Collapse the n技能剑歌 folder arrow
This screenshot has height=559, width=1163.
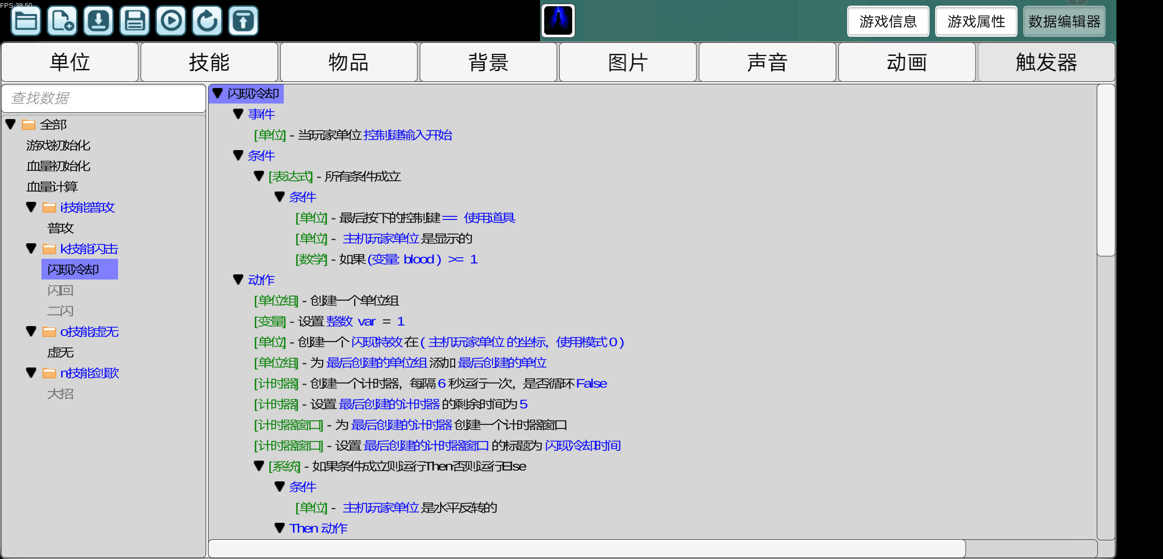(x=31, y=373)
